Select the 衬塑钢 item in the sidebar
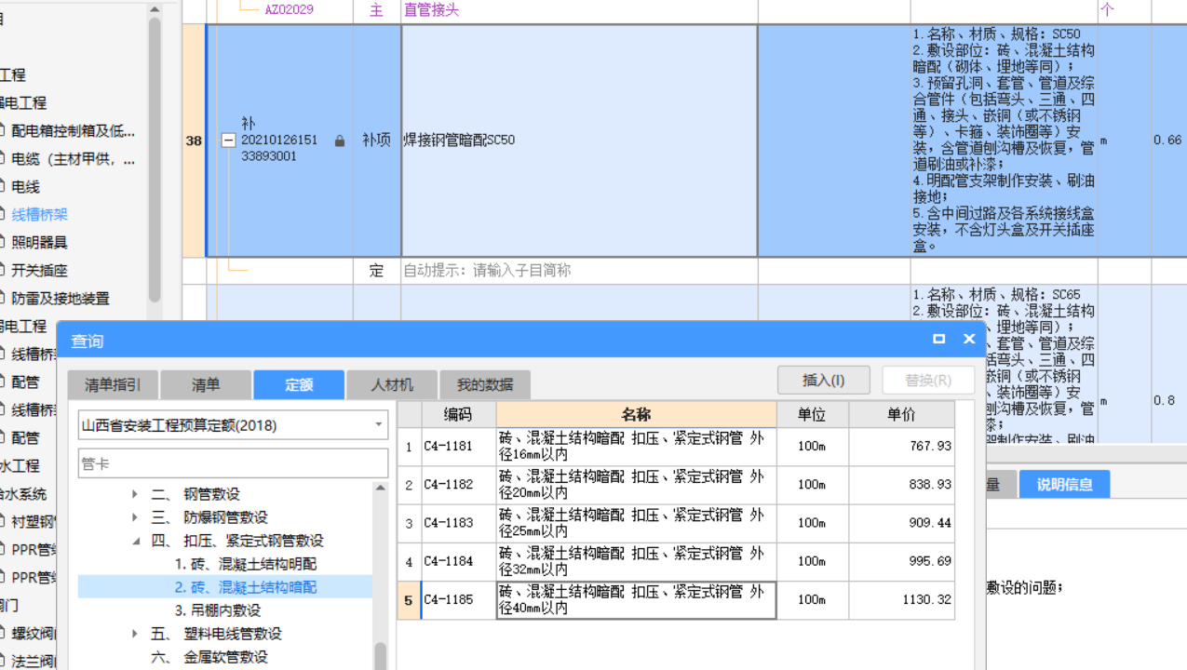Screen dimensions: 1187x670 [x=34, y=522]
